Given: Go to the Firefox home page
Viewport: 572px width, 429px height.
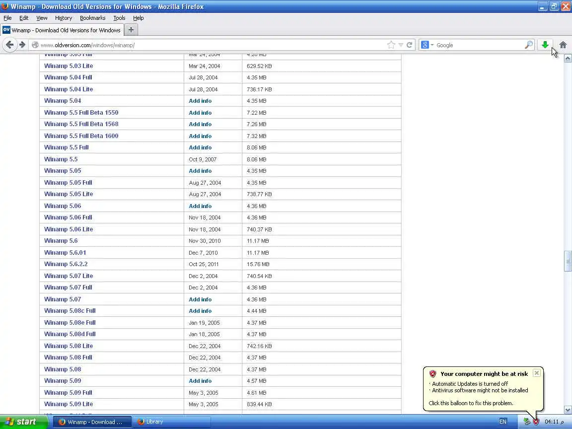Looking at the screenshot, I should pos(563,45).
